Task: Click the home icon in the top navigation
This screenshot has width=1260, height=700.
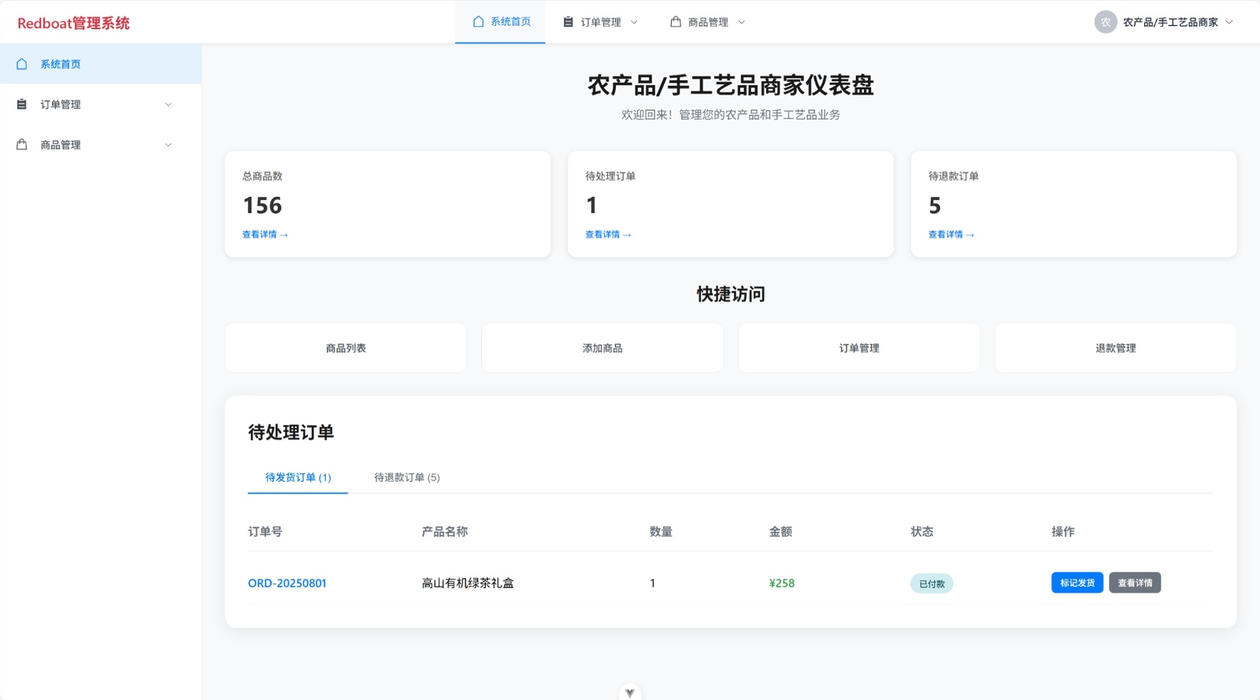Action: click(478, 21)
